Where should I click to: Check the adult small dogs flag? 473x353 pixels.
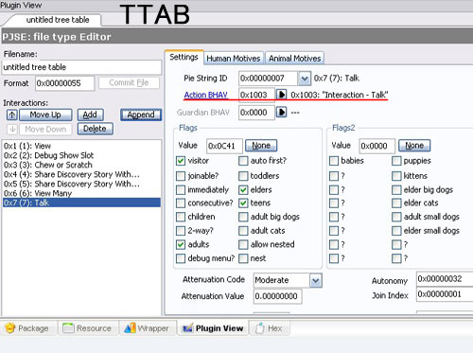point(396,217)
